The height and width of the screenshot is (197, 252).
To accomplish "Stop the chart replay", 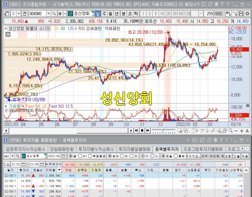I will (x=142, y=131).
